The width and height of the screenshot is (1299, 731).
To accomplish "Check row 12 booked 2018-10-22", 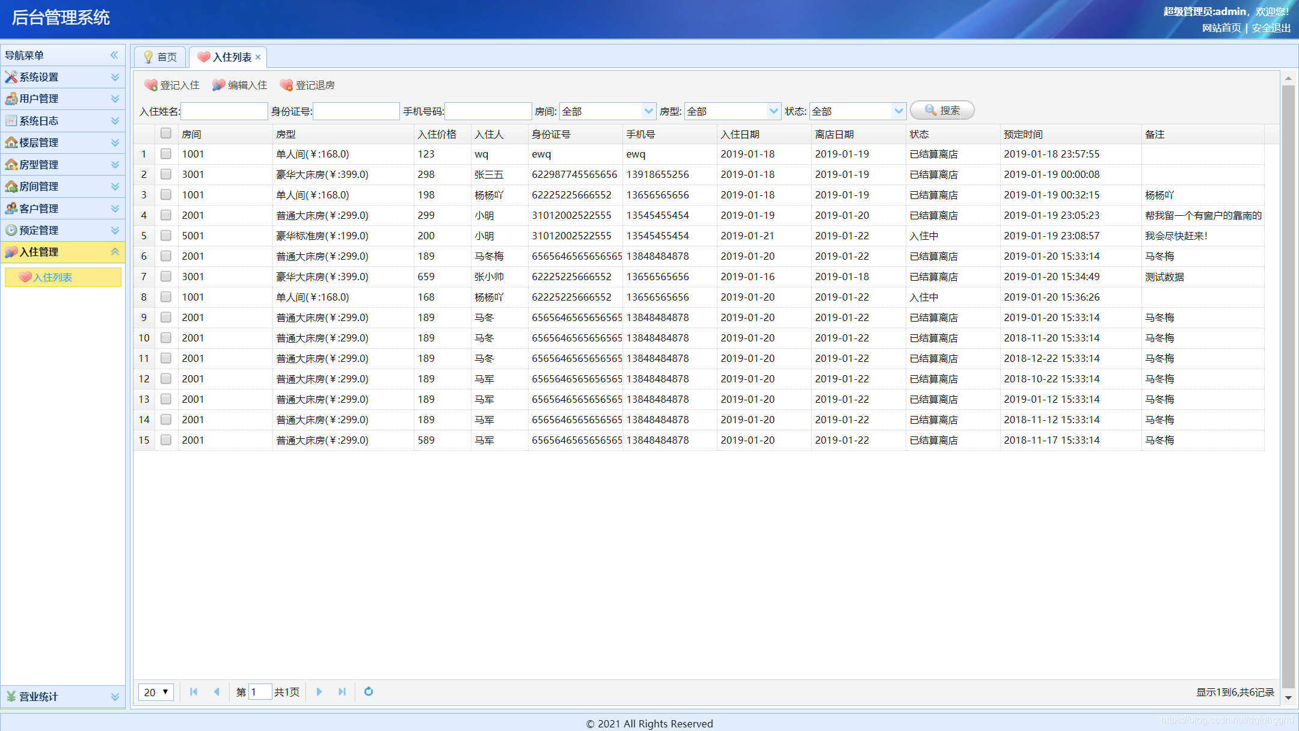I will pos(166,379).
